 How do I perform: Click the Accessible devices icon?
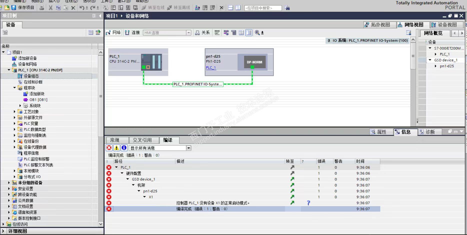coord(197,8)
